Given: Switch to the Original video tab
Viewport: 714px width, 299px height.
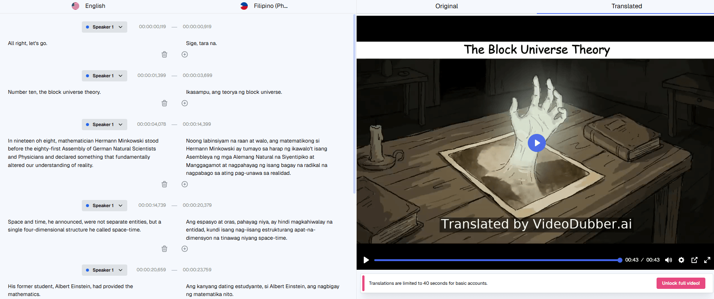Looking at the screenshot, I should point(447,6).
